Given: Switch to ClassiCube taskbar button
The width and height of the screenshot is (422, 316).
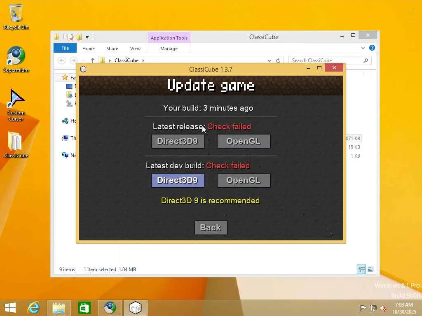Looking at the screenshot, I should [x=135, y=308].
